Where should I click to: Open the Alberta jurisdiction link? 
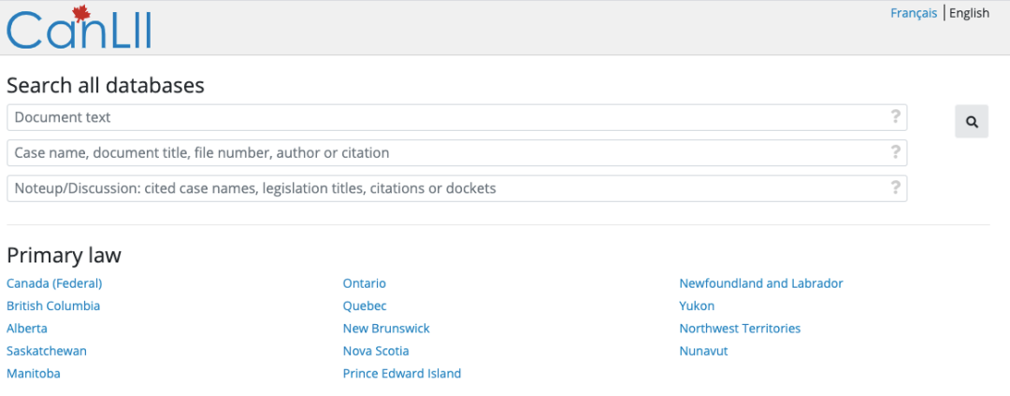pos(27,328)
